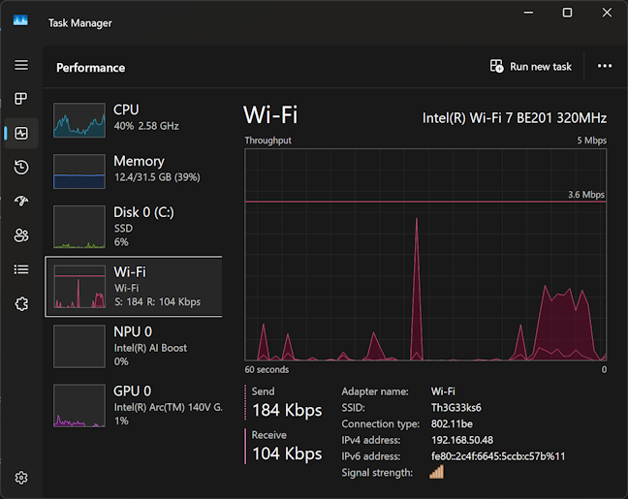Screen dimensions: 628x499
Task: Click the Run new task icon
Action: tap(496, 66)
